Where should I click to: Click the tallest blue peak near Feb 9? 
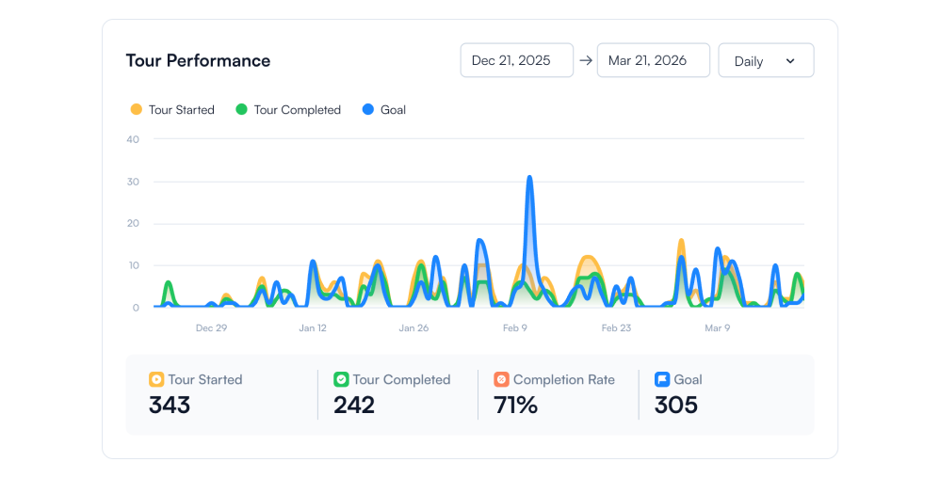(x=529, y=178)
